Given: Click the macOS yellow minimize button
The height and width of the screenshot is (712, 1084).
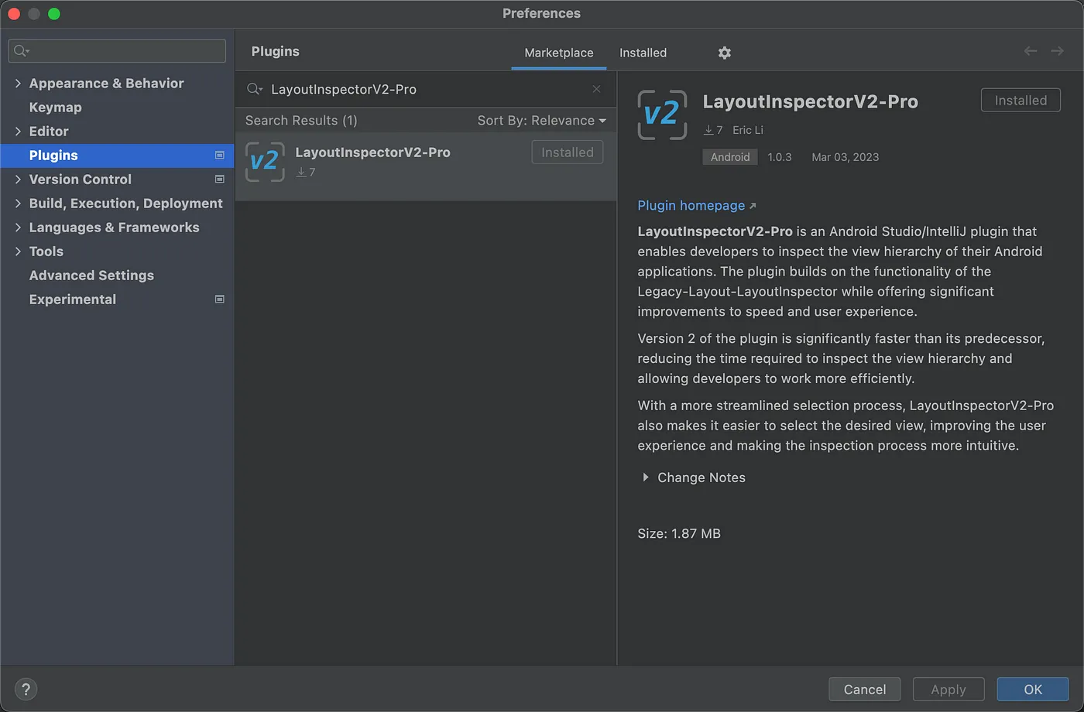Looking at the screenshot, I should (x=33, y=14).
